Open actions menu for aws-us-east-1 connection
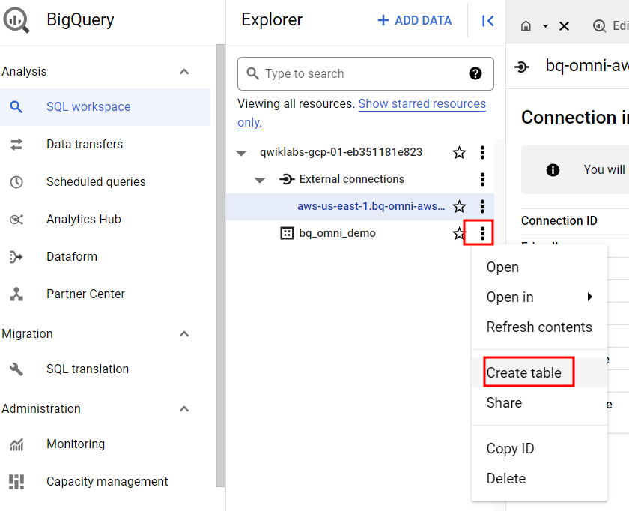This screenshot has height=511, width=629. pyautogui.click(x=482, y=206)
